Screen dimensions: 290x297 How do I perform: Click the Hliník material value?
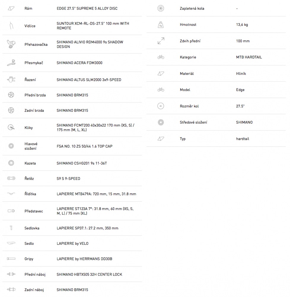[x=241, y=73]
